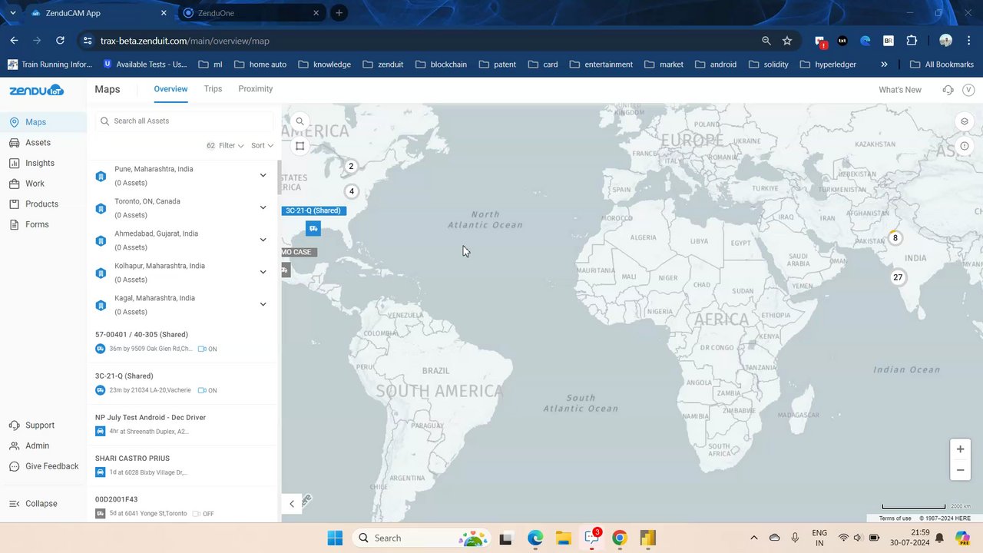Viewport: 983px width, 553px height.
Task: Click the map cluster labeled 4
Action: pos(352,191)
